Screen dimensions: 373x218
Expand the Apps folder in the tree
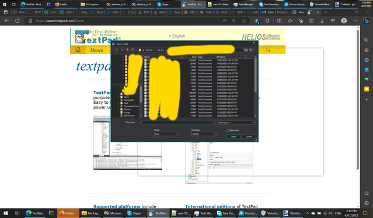[x=118, y=97]
